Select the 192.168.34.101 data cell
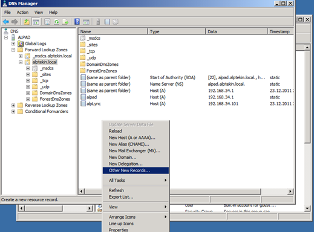The image size is (314, 232). [223, 104]
